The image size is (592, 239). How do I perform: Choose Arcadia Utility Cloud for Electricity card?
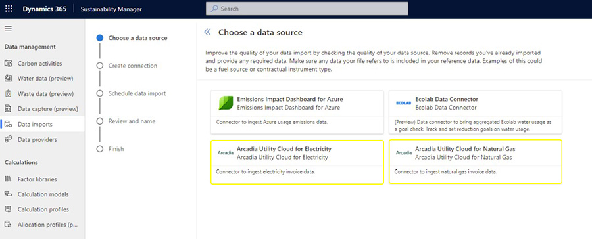coord(297,162)
